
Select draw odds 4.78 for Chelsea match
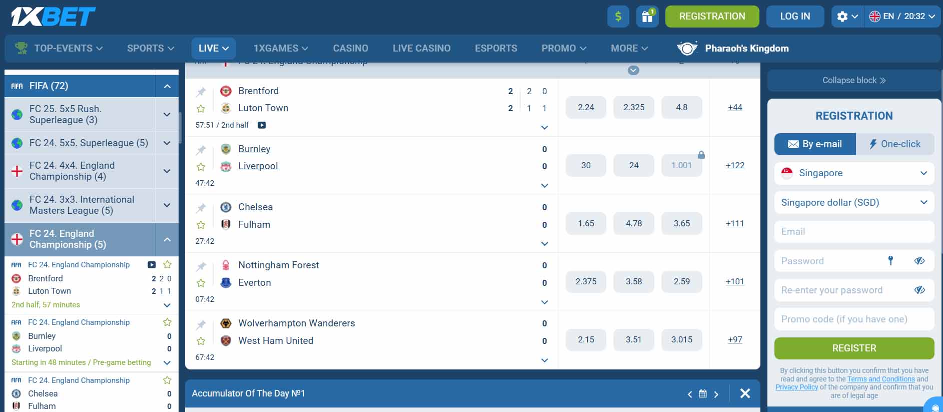coord(634,223)
